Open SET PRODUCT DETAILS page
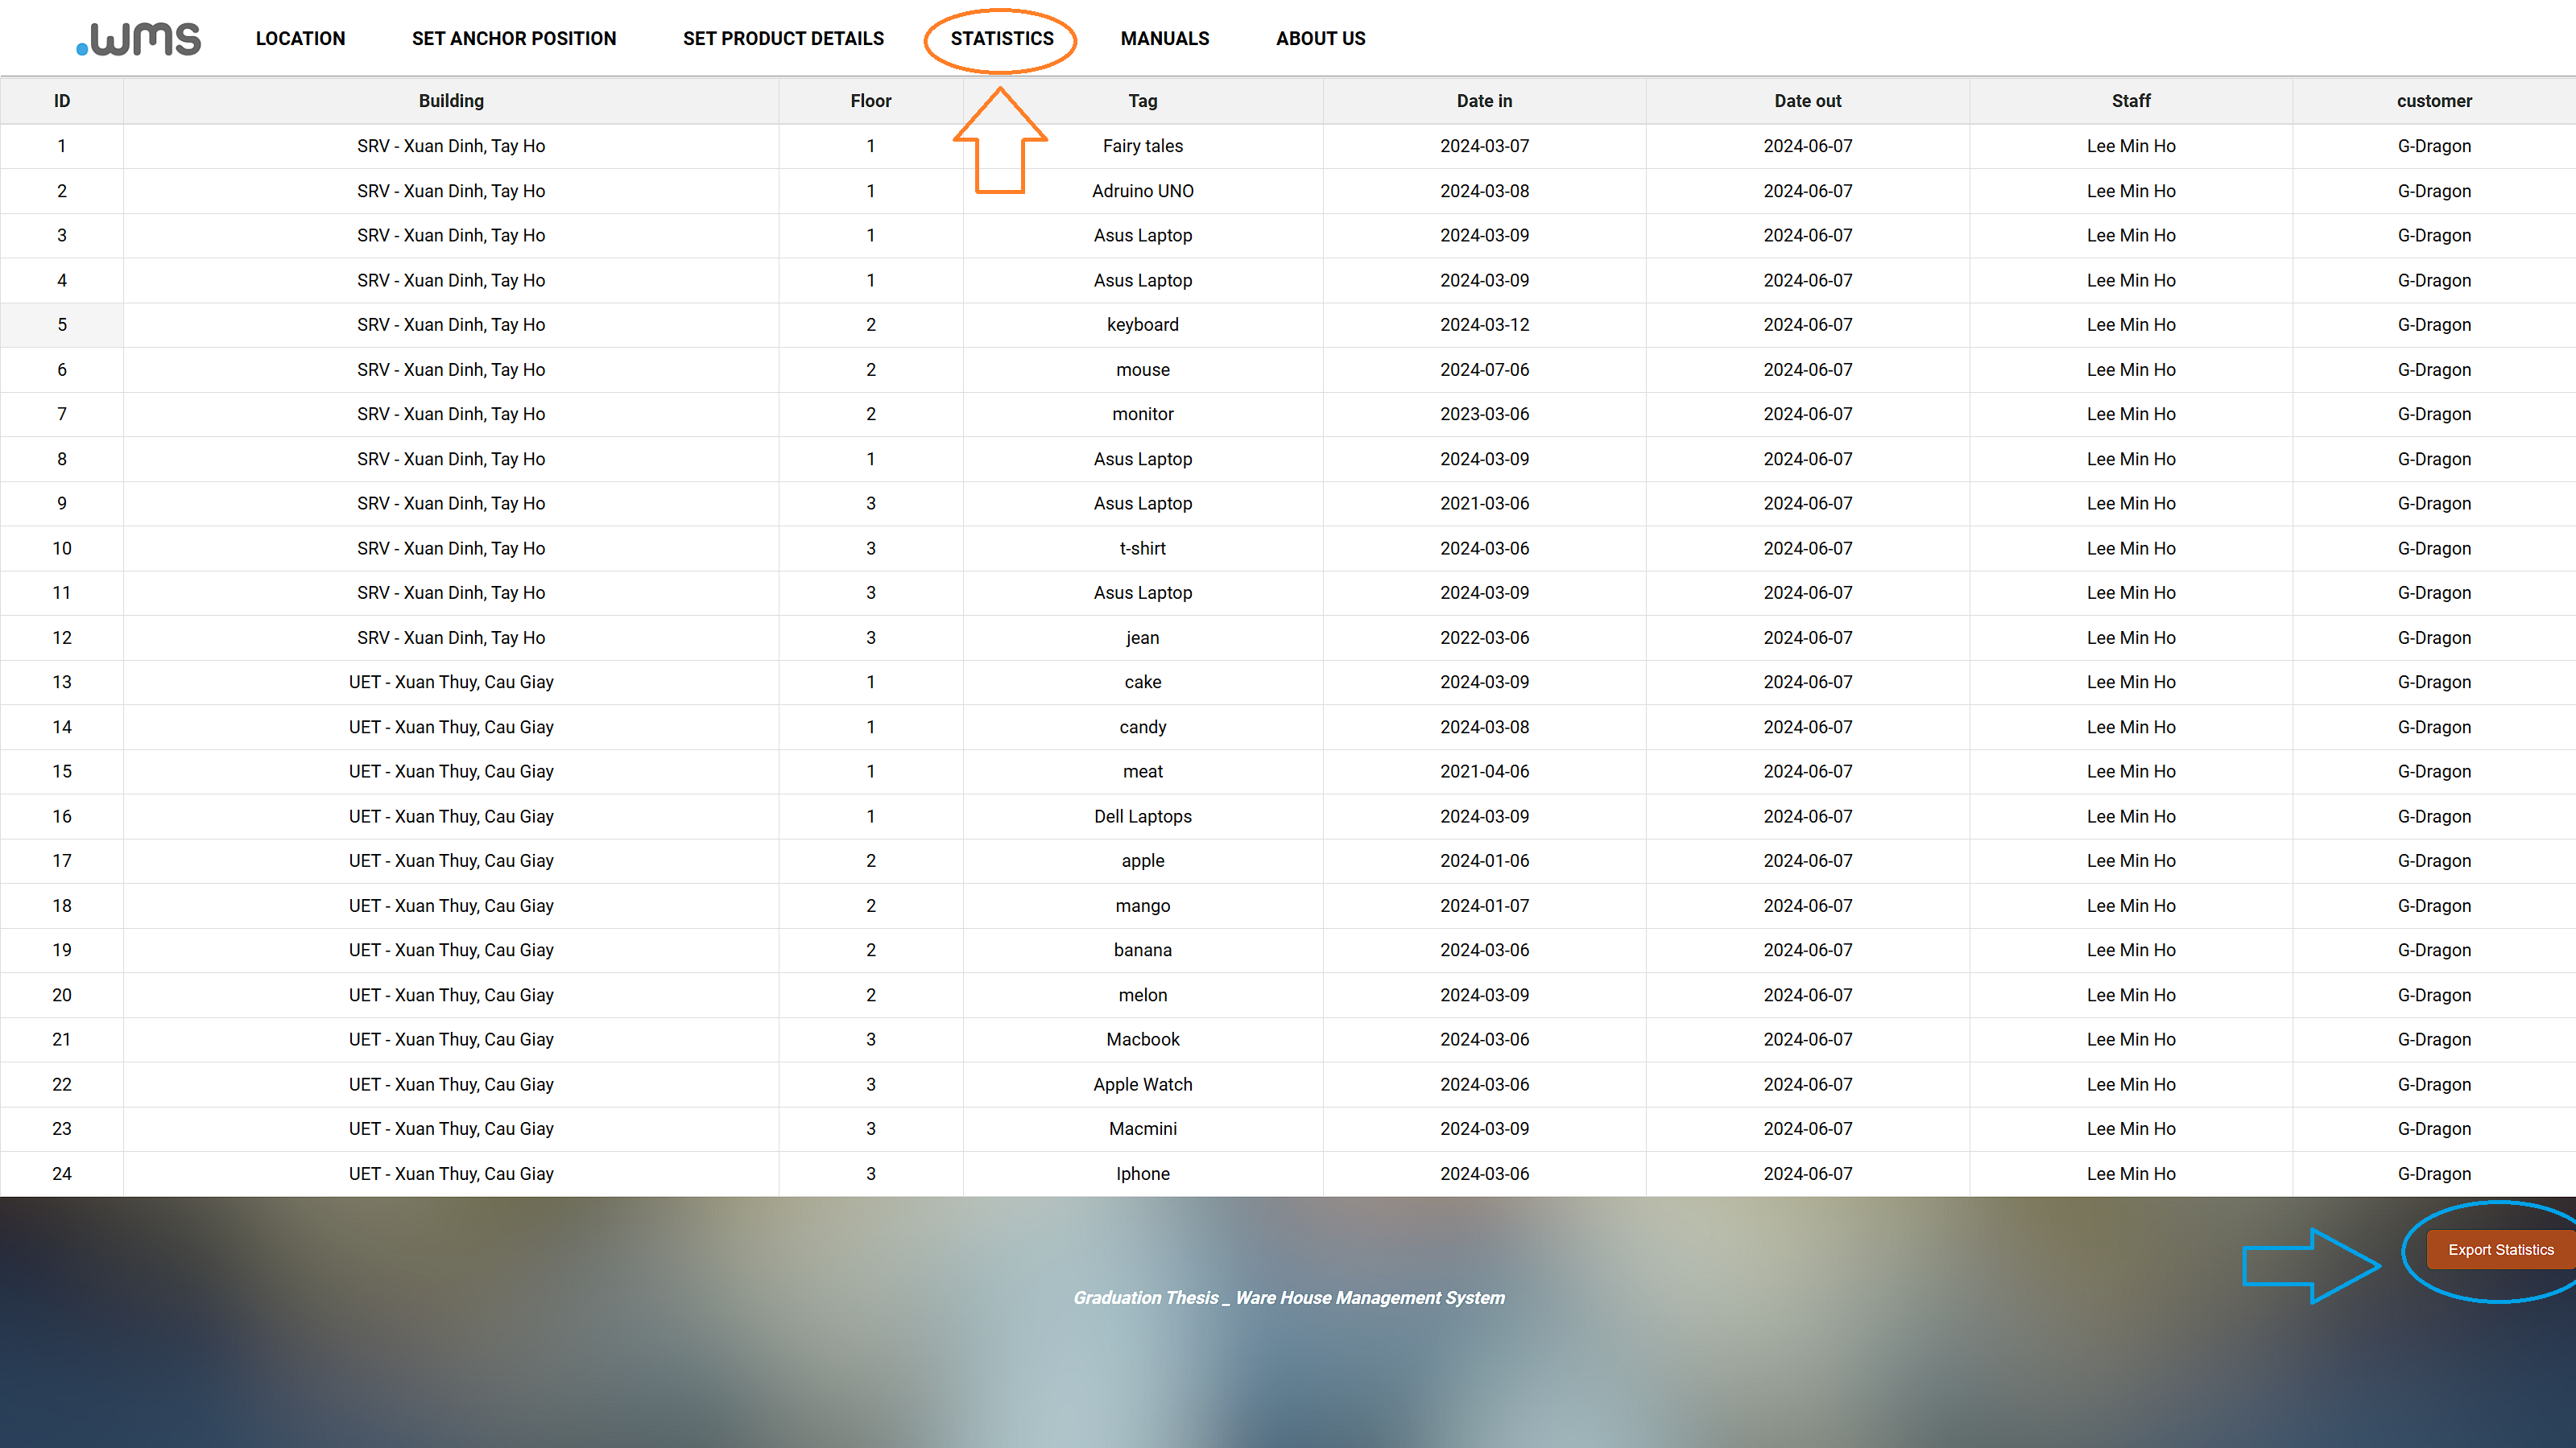The width and height of the screenshot is (2576, 1448). pyautogui.click(x=783, y=39)
